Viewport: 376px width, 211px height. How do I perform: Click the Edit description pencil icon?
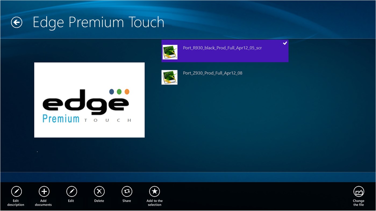pyautogui.click(x=16, y=191)
